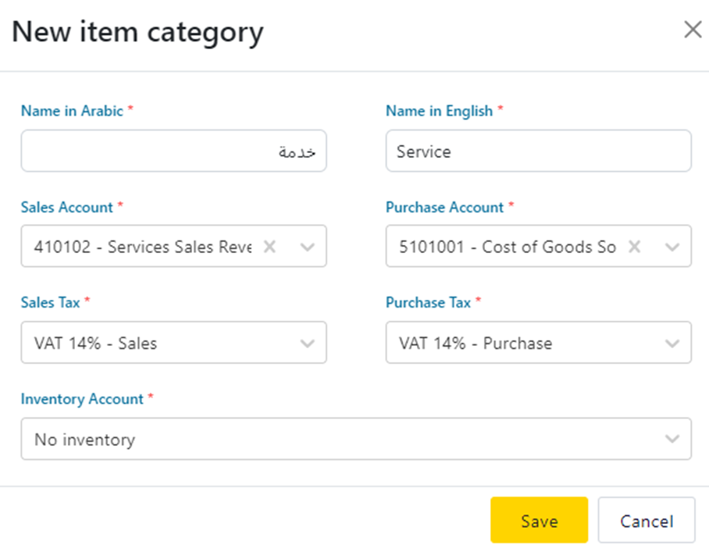Click the Inventory Account field label
This screenshot has height=548, width=709.
coord(82,399)
